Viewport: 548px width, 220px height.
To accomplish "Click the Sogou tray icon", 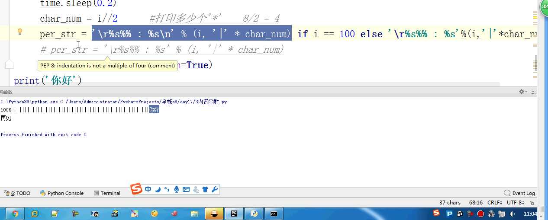I will 436,213.
